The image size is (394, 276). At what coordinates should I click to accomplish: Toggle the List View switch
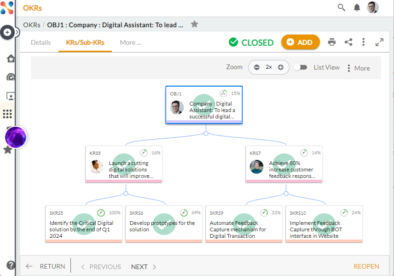coord(301,67)
